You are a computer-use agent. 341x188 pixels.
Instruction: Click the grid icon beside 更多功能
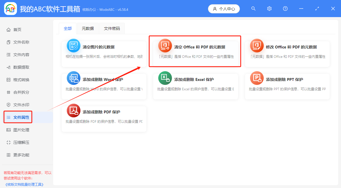tap(9, 155)
